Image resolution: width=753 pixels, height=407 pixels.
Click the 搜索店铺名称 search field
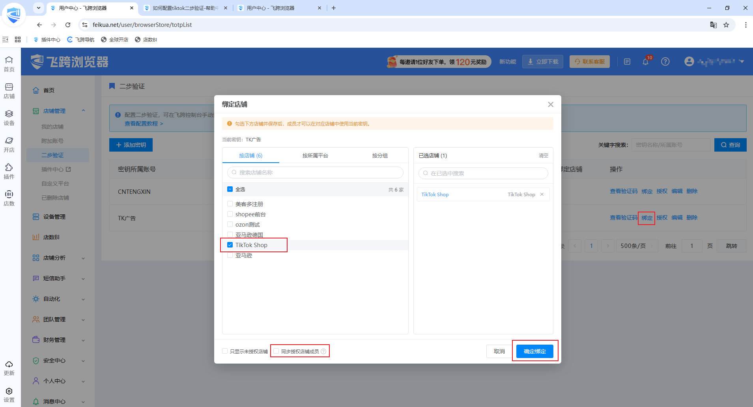[x=315, y=173]
